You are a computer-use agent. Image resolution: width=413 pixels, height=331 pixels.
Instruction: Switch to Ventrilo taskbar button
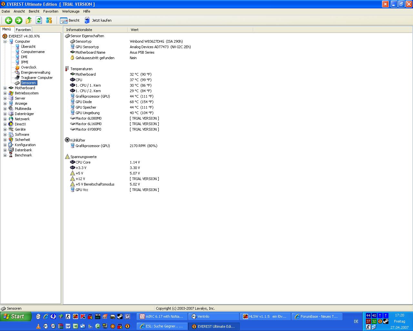[214, 316]
